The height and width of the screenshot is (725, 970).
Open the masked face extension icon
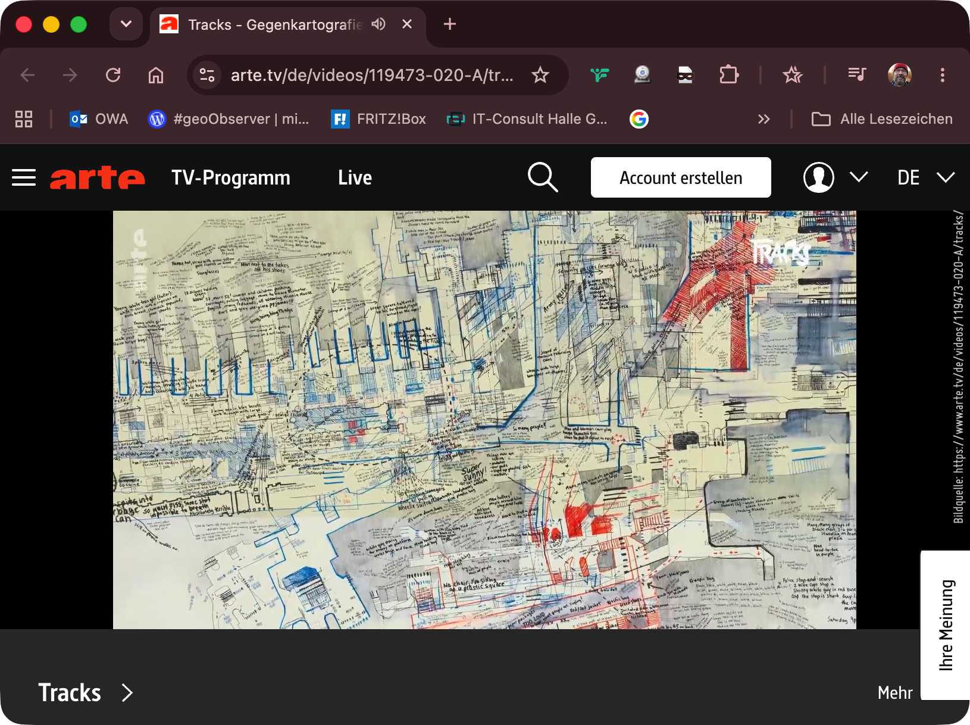pos(686,75)
